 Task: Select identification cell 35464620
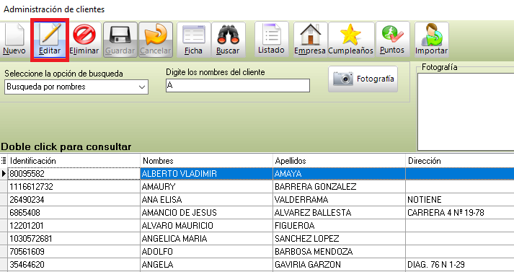click(x=74, y=265)
